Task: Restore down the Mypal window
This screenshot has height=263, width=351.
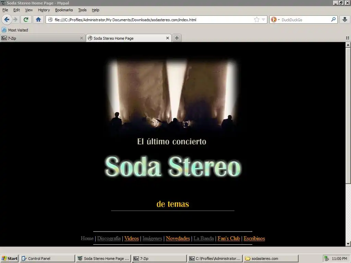Action: click(341, 3)
